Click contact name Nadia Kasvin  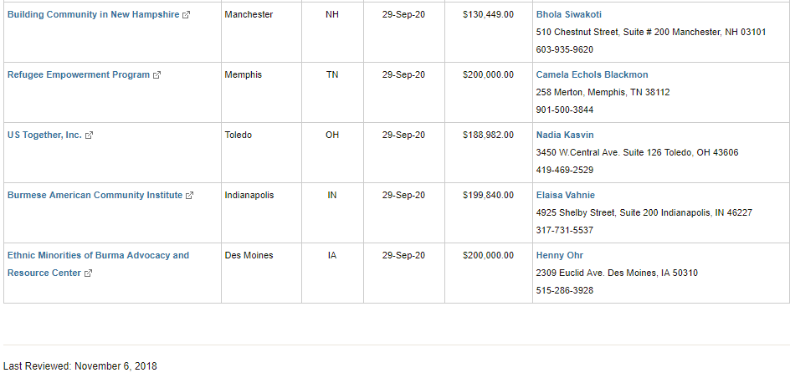pyautogui.click(x=565, y=135)
